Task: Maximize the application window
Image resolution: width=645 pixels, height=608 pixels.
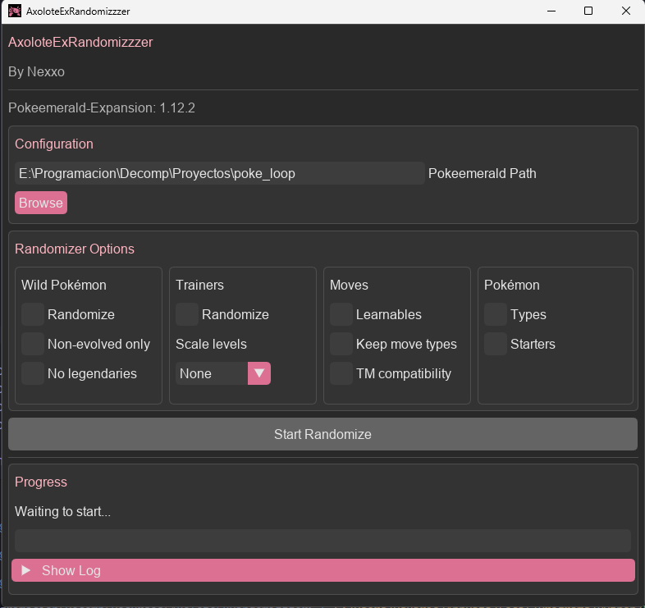Action: [x=588, y=11]
